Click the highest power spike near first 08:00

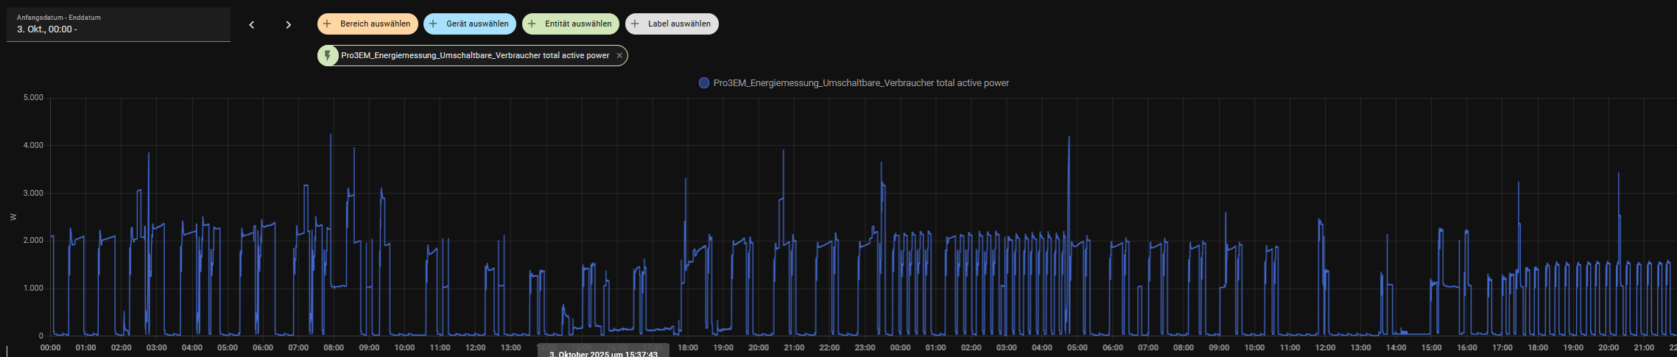[x=331, y=135]
